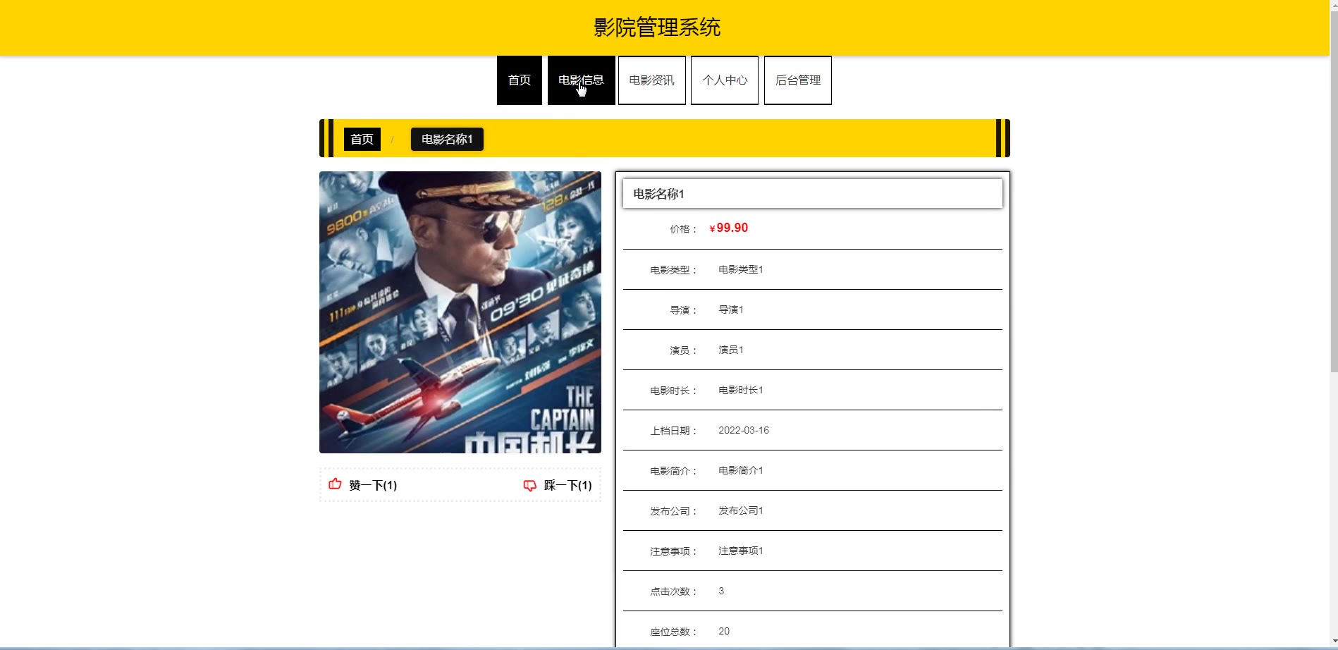The image size is (1338, 650).
Task: Open the 个人中心 tab
Action: point(725,80)
